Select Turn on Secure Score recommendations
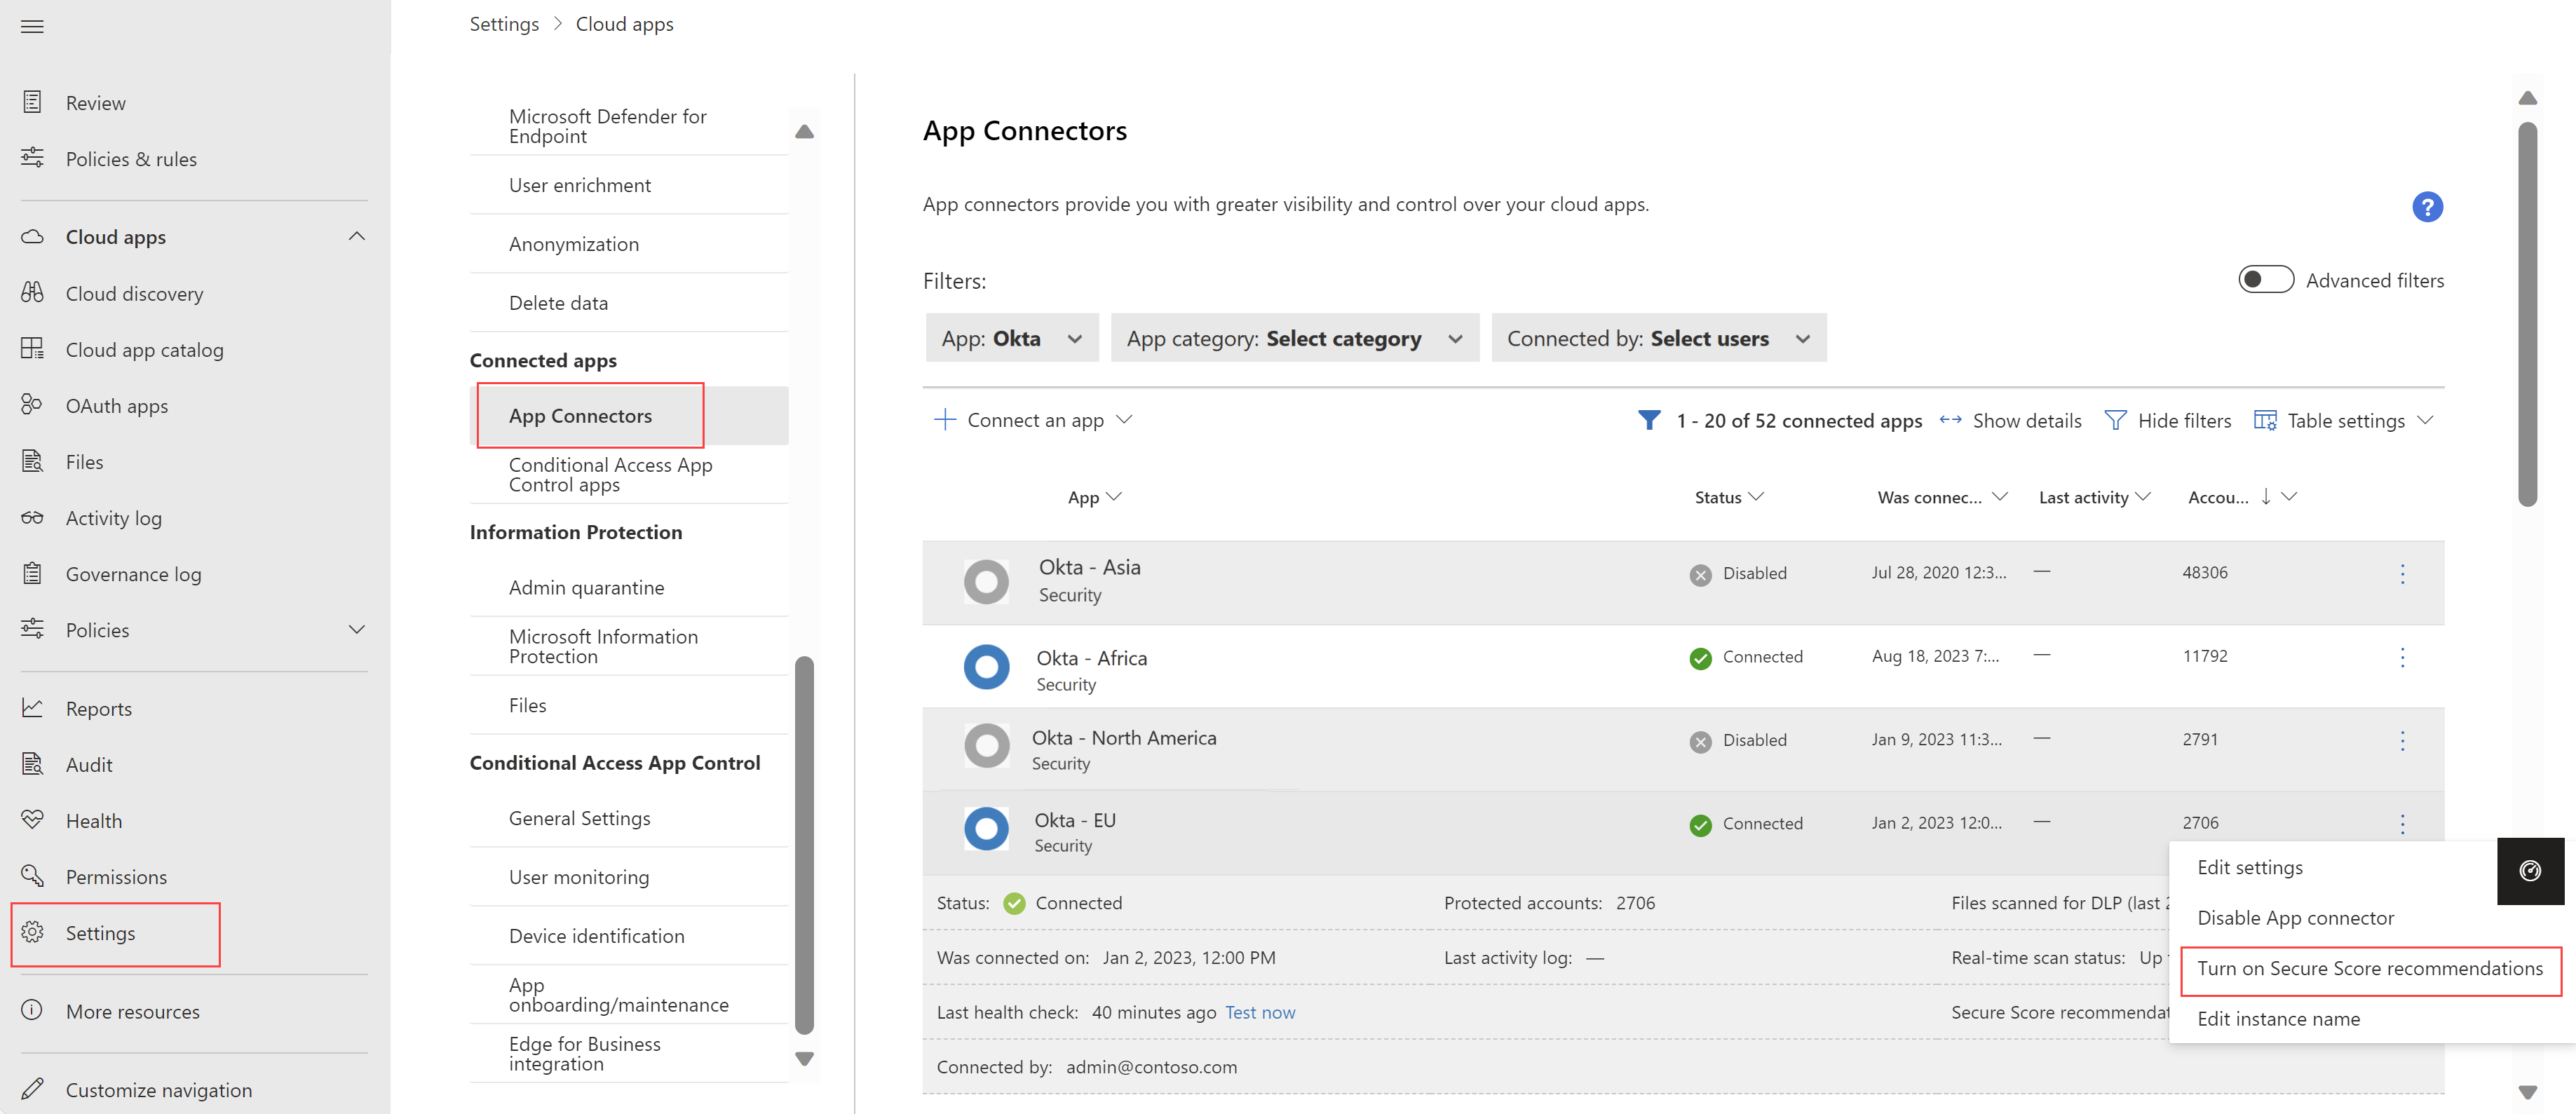Image resolution: width=2576 pixels, height=1114 pixels. (2367, 967)
